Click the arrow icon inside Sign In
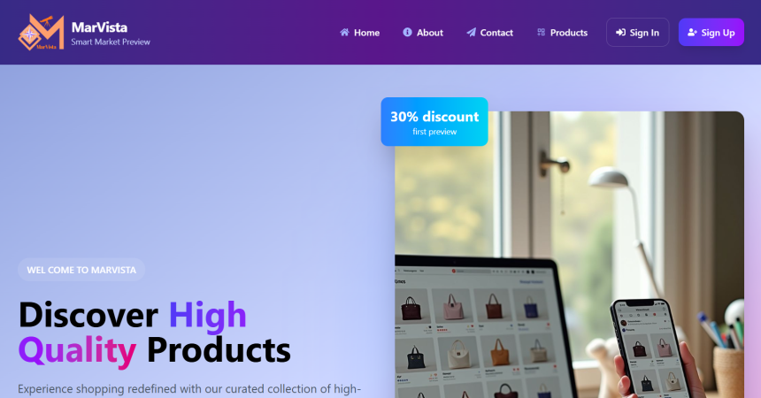Screen dimensions: 761x398 tap(620, 33)
